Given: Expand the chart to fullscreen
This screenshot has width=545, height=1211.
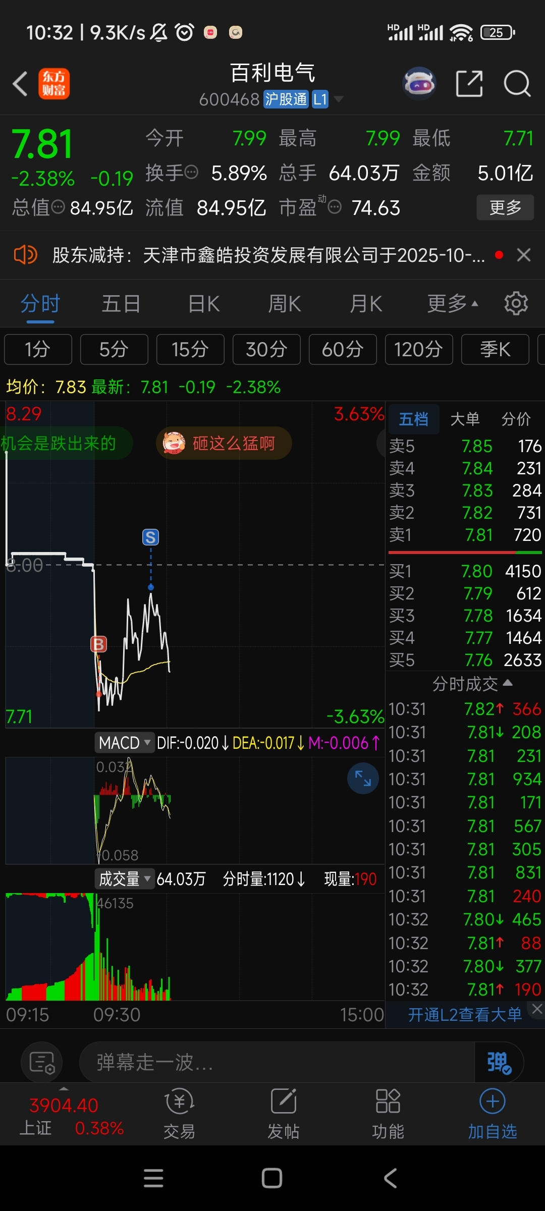Looking at the screenshot, I should pyautogui.click(x=363, y=779).
